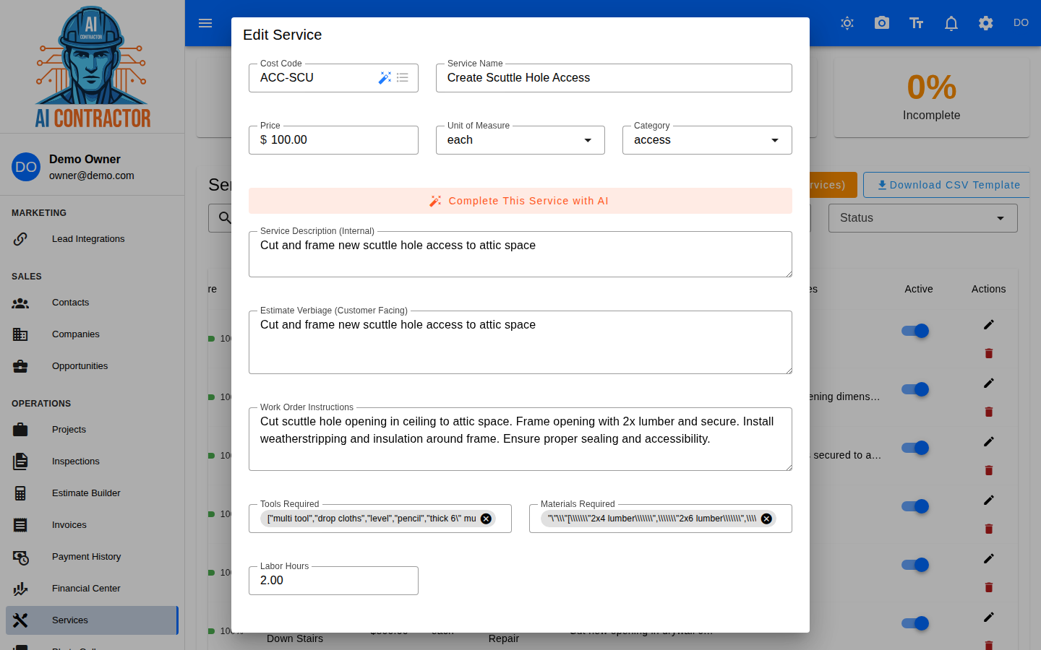1041x650 pixels.
Task: Click the Inspections document icon
Action: (20, 461)
